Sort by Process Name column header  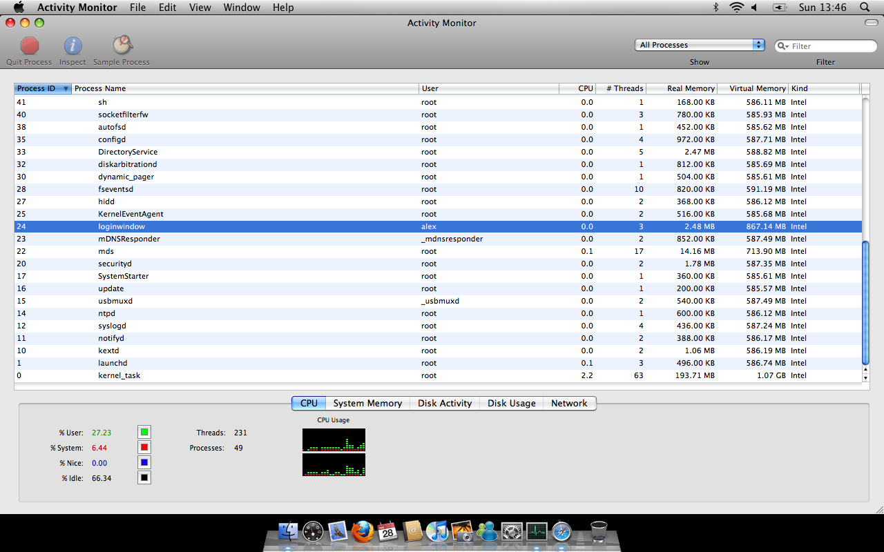click(x=245, y=88)
